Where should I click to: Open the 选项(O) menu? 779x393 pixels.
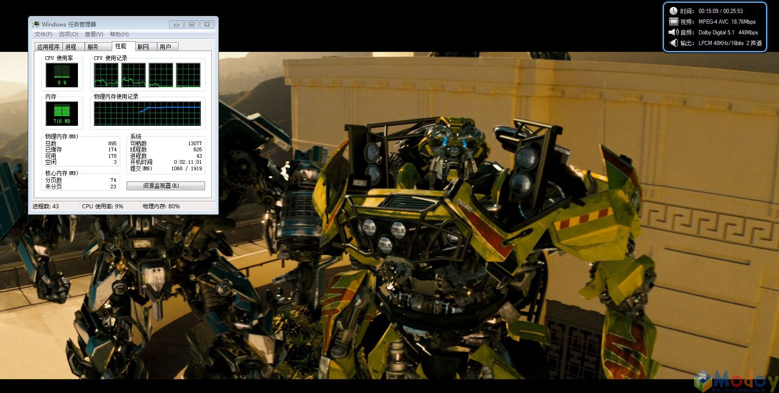(x=68, y=34)
